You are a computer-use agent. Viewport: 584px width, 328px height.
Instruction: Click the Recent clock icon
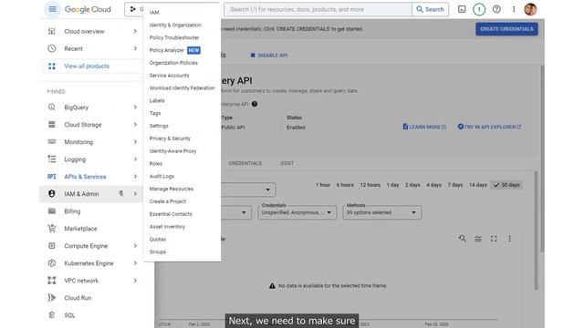pos(52,48)
